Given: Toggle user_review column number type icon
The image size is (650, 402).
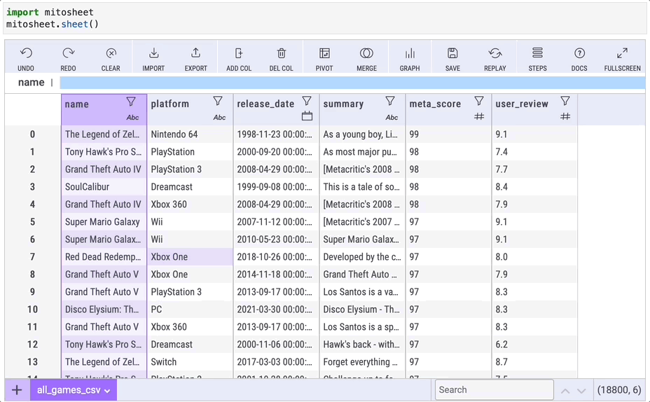Looking at the screenshot, I should coord(565,116).
